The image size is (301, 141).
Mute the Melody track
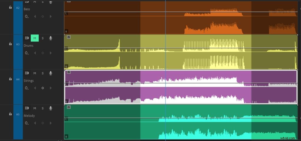coord(35,108)
